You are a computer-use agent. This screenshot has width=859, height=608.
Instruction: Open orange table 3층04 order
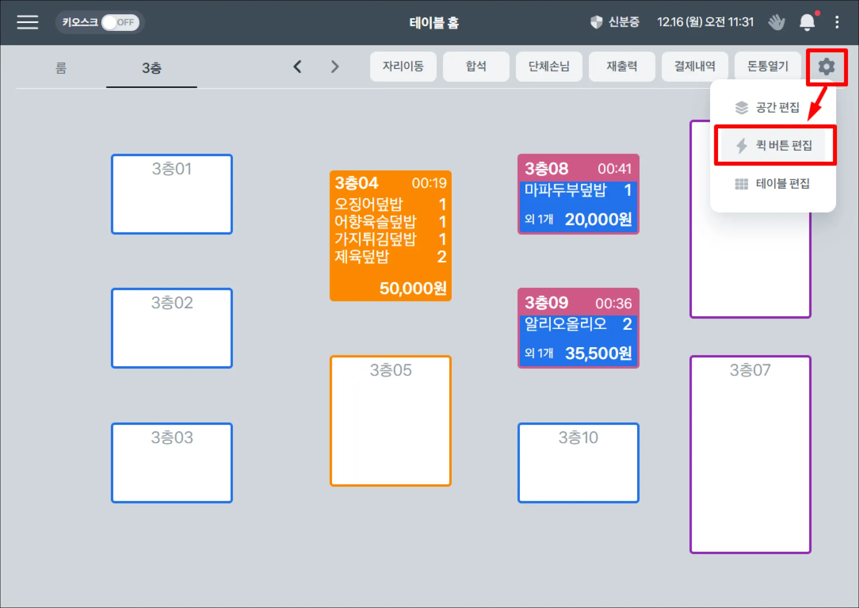pos(390,236)
